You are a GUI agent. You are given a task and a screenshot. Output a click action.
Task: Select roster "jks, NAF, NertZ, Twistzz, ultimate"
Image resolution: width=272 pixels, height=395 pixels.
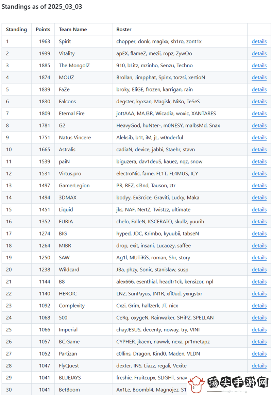[153, 210]
